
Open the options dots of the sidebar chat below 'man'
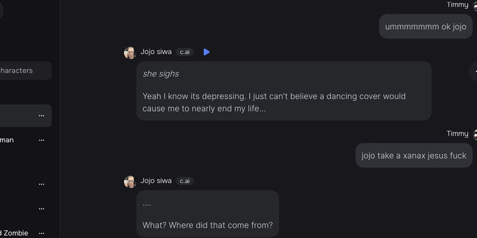click(41, 184)
